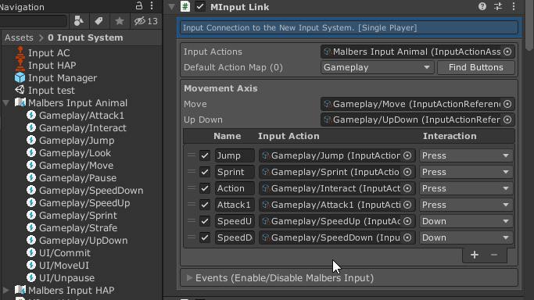The height and width of the screenshot is (300, 534).
Task: Expand the Malbers Input HAP asset
Action: [6, 290]
